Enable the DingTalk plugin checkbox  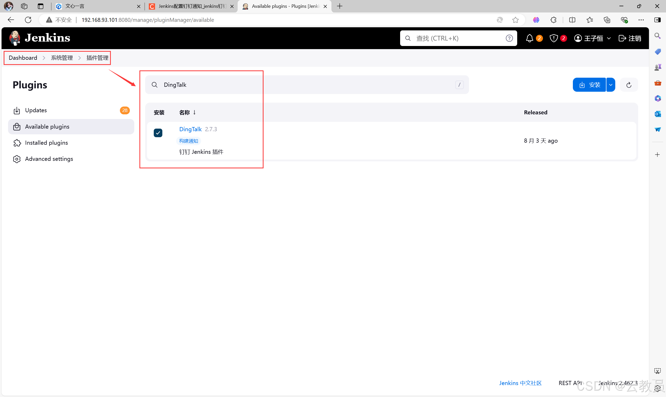click(158, 132)
